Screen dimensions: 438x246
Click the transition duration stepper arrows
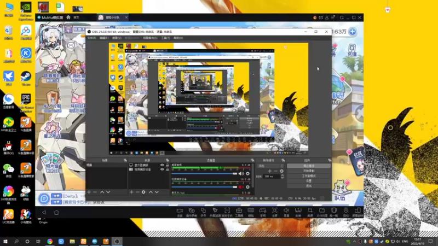[x=282, y=176]
